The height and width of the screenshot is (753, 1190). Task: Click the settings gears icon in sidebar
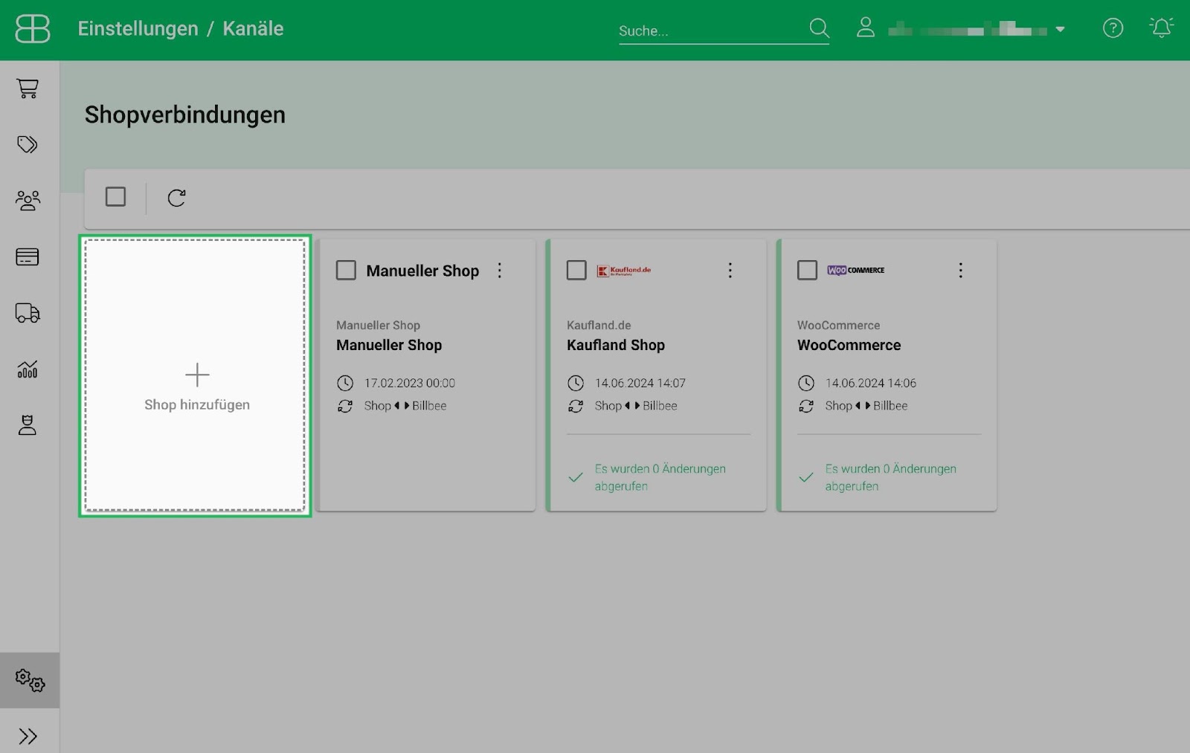point(30,680)
